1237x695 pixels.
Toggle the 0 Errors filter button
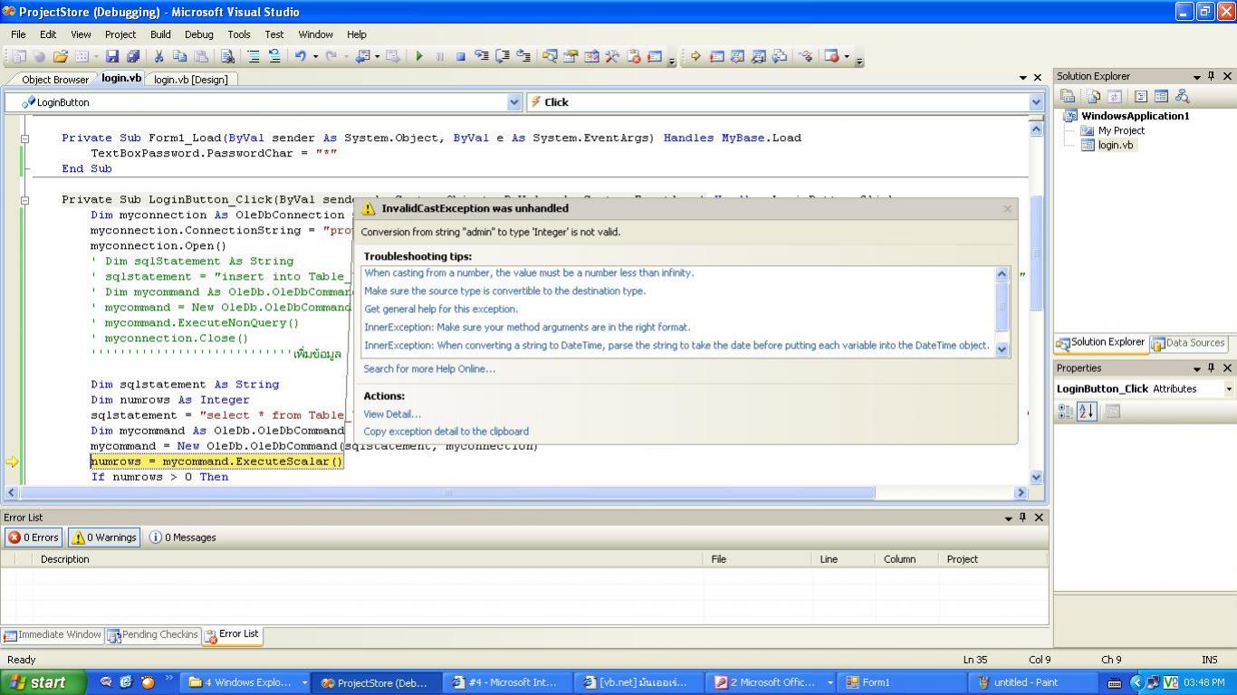34,538
